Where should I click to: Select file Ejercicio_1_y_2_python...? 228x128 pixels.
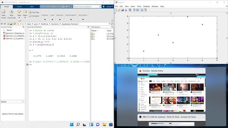point(14,38)
